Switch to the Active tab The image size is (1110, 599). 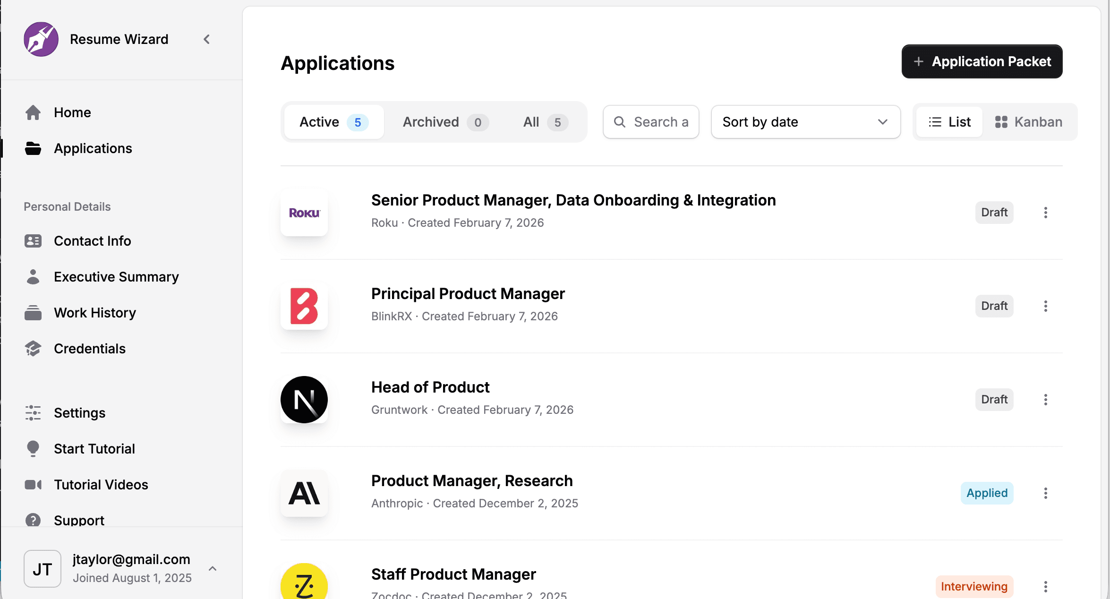[334, 122]
